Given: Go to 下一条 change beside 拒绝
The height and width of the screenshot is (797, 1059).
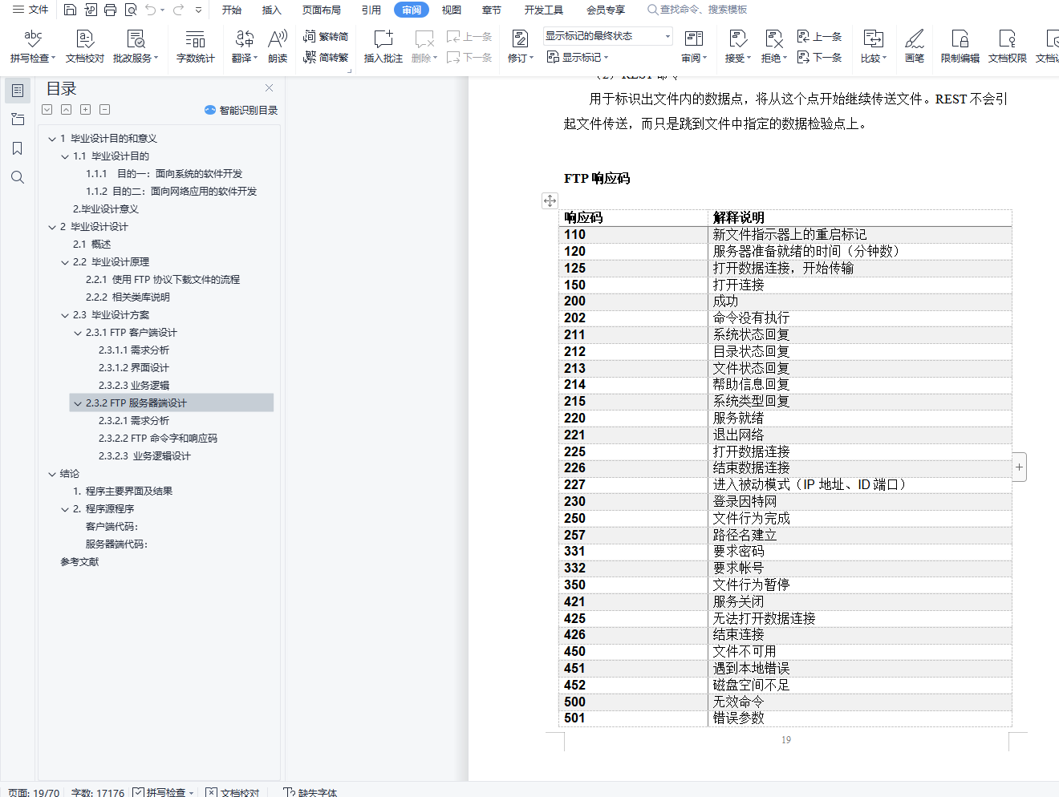Looking at the screenshot, I should pyautogui.click(x=820, y=57).
